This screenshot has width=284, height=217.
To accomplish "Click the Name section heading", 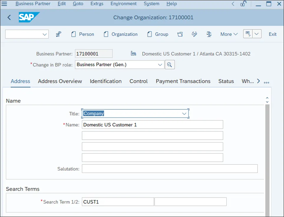I will click(13, 101).
